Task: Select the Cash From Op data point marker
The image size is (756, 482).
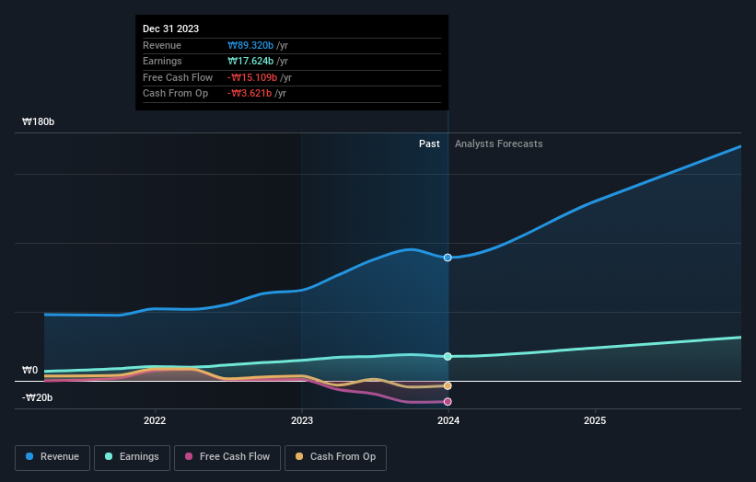Action: point(448,385)
